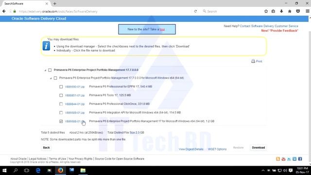Screen dimensions: 311x175
Task: Open the YouTube icon in footer
Action: pos(283,159)
